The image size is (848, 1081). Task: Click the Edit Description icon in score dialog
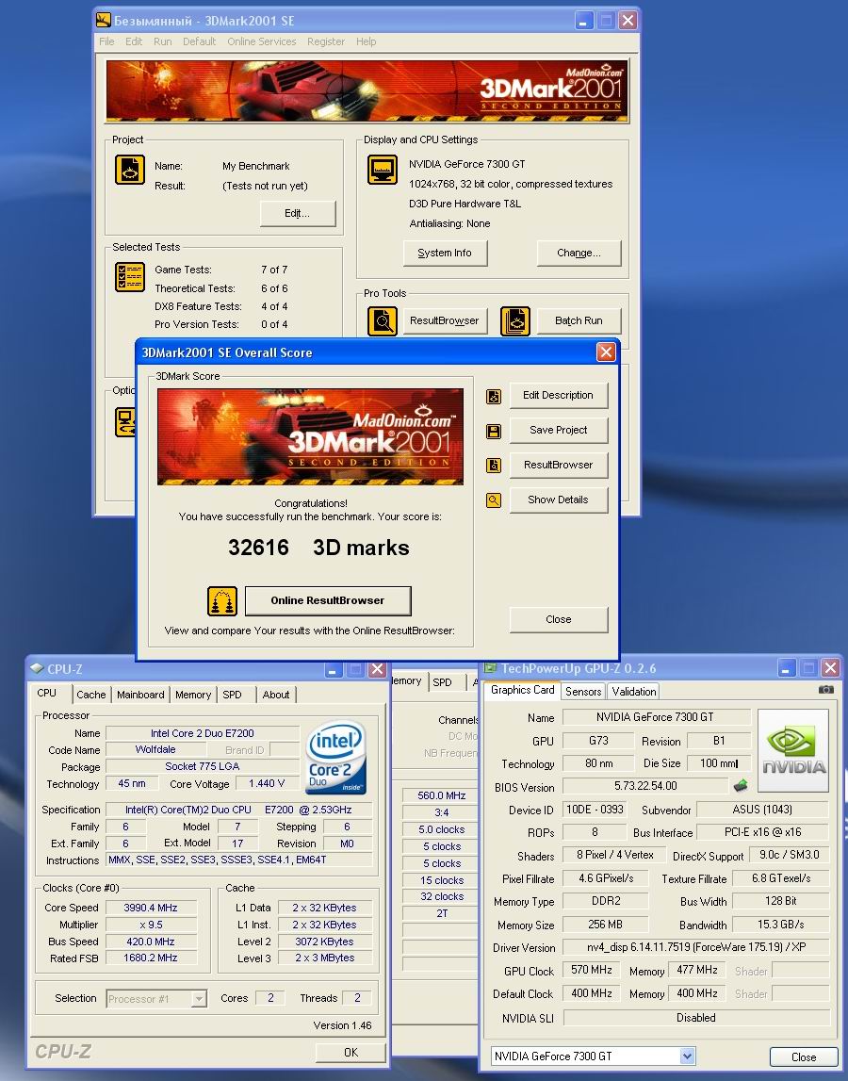pyautogui.click(x=494, y=397)
